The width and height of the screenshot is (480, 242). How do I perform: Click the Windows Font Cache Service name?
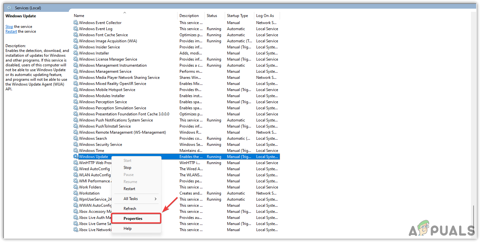(x=103, y=35)
